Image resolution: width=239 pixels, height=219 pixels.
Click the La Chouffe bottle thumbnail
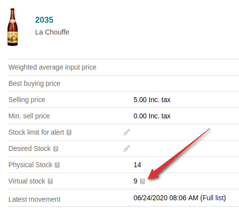13,27
